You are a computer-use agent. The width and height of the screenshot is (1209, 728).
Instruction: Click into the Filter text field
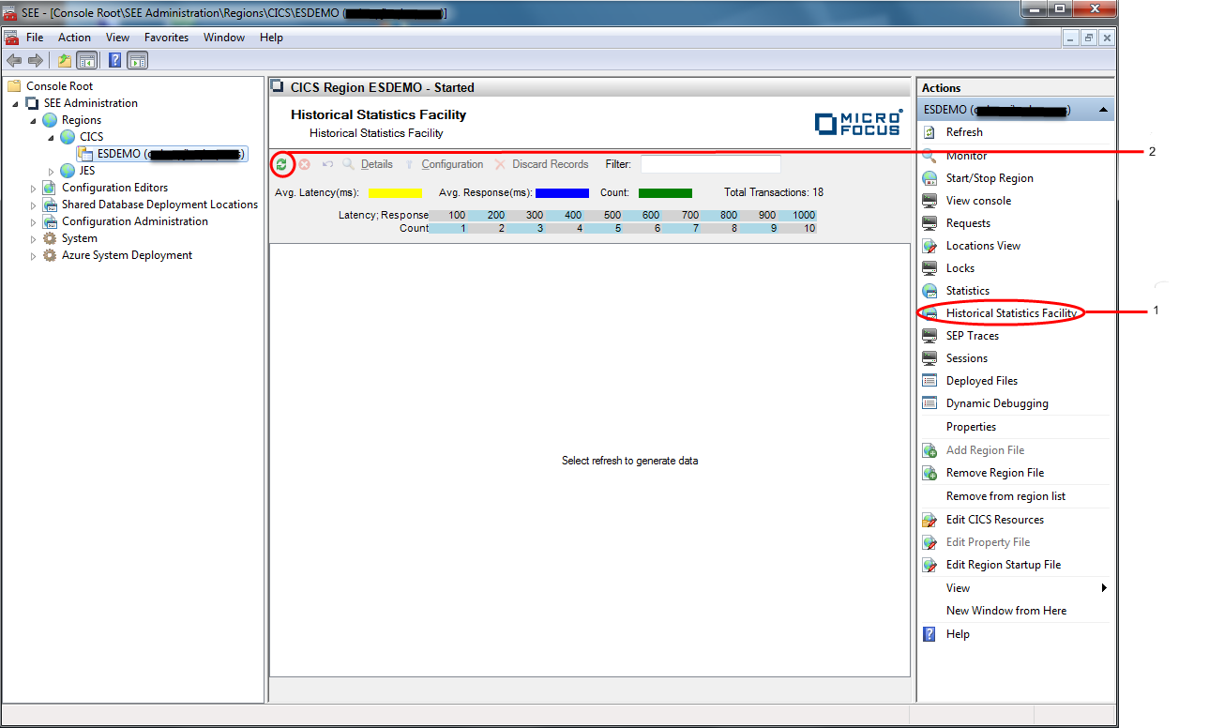(710, 164)
